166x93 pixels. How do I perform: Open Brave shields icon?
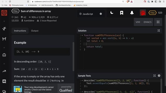point(128,2)
